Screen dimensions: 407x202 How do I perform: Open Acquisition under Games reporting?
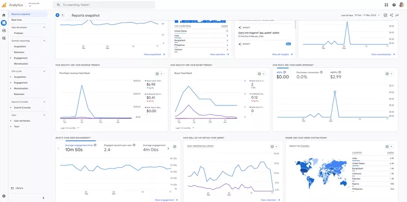pos(20,46)
